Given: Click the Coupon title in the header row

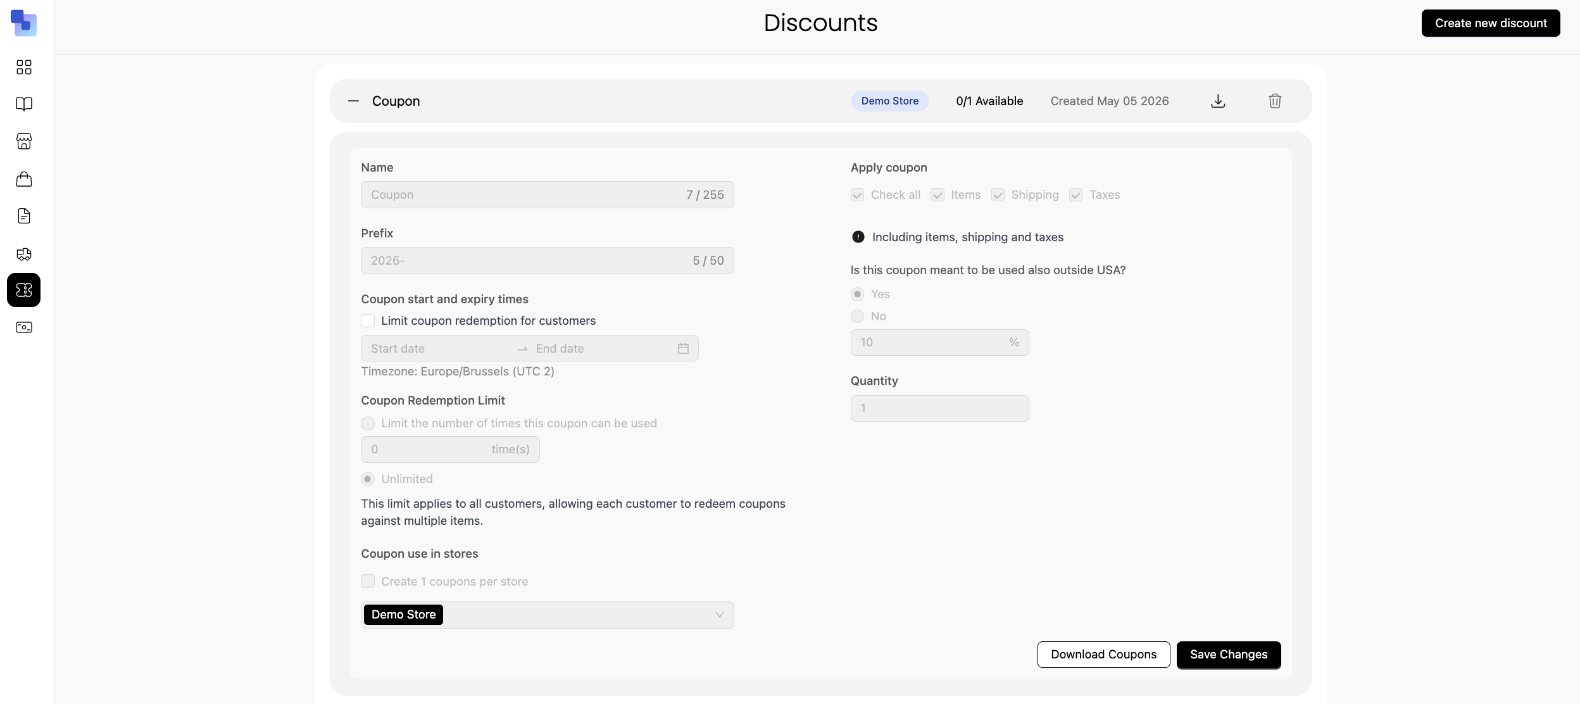Looking at the screenshot, I should point(396,101).
